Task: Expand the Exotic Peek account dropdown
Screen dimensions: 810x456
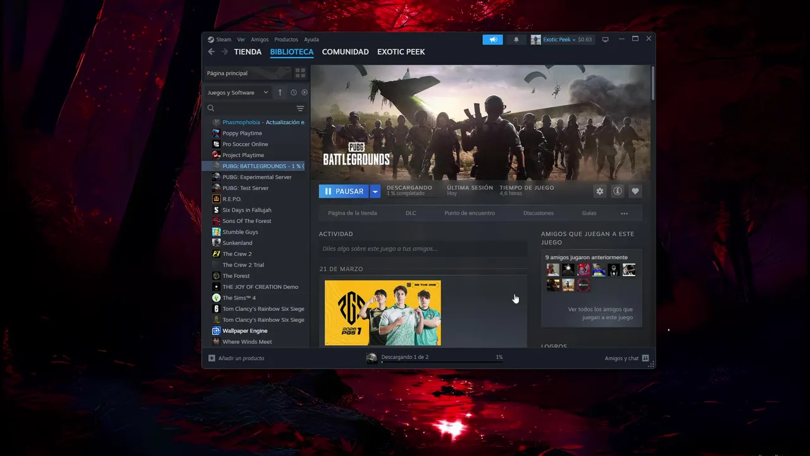Action: coord(573,39)
